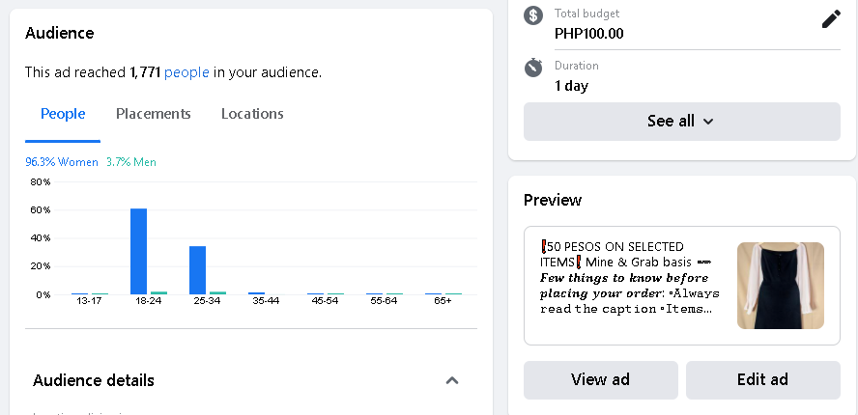Viewport: 858px width, 415px height.
Task: Expand the See all dropdown
Action: coord(681,122)
